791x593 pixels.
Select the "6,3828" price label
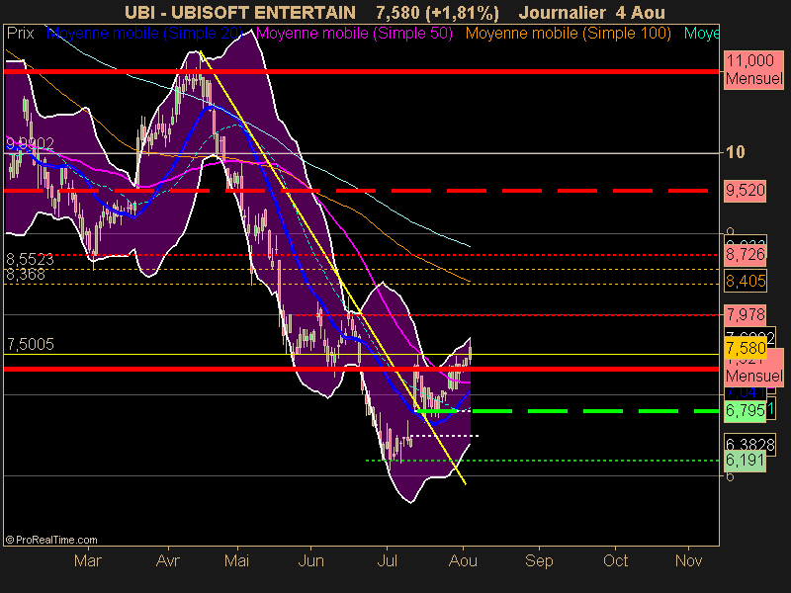[749, 444]
